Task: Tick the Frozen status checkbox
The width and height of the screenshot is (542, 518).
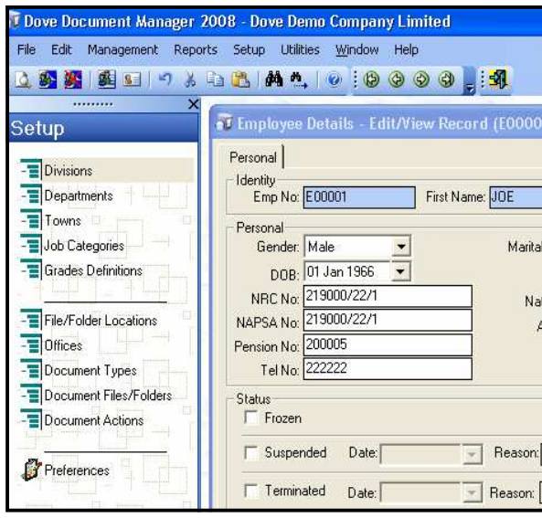Action: tap(250, 418)
